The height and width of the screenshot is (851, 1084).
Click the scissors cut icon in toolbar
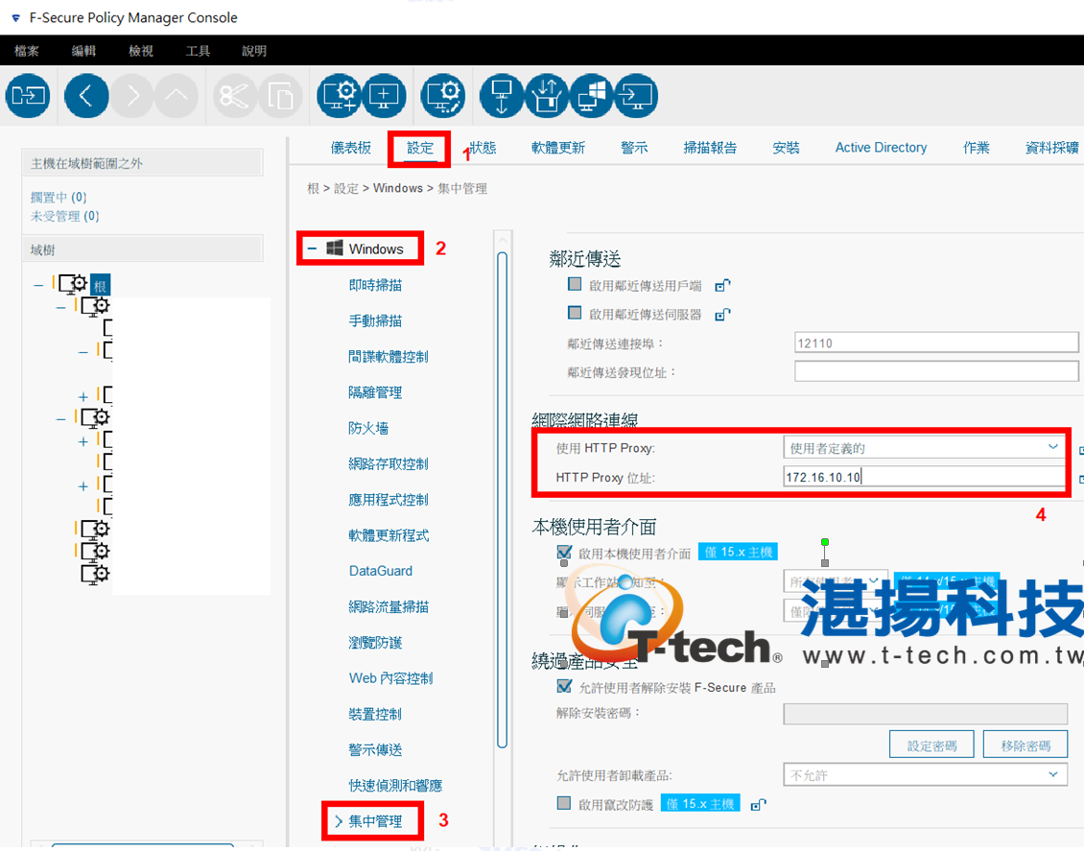click(x=234, y=95)
